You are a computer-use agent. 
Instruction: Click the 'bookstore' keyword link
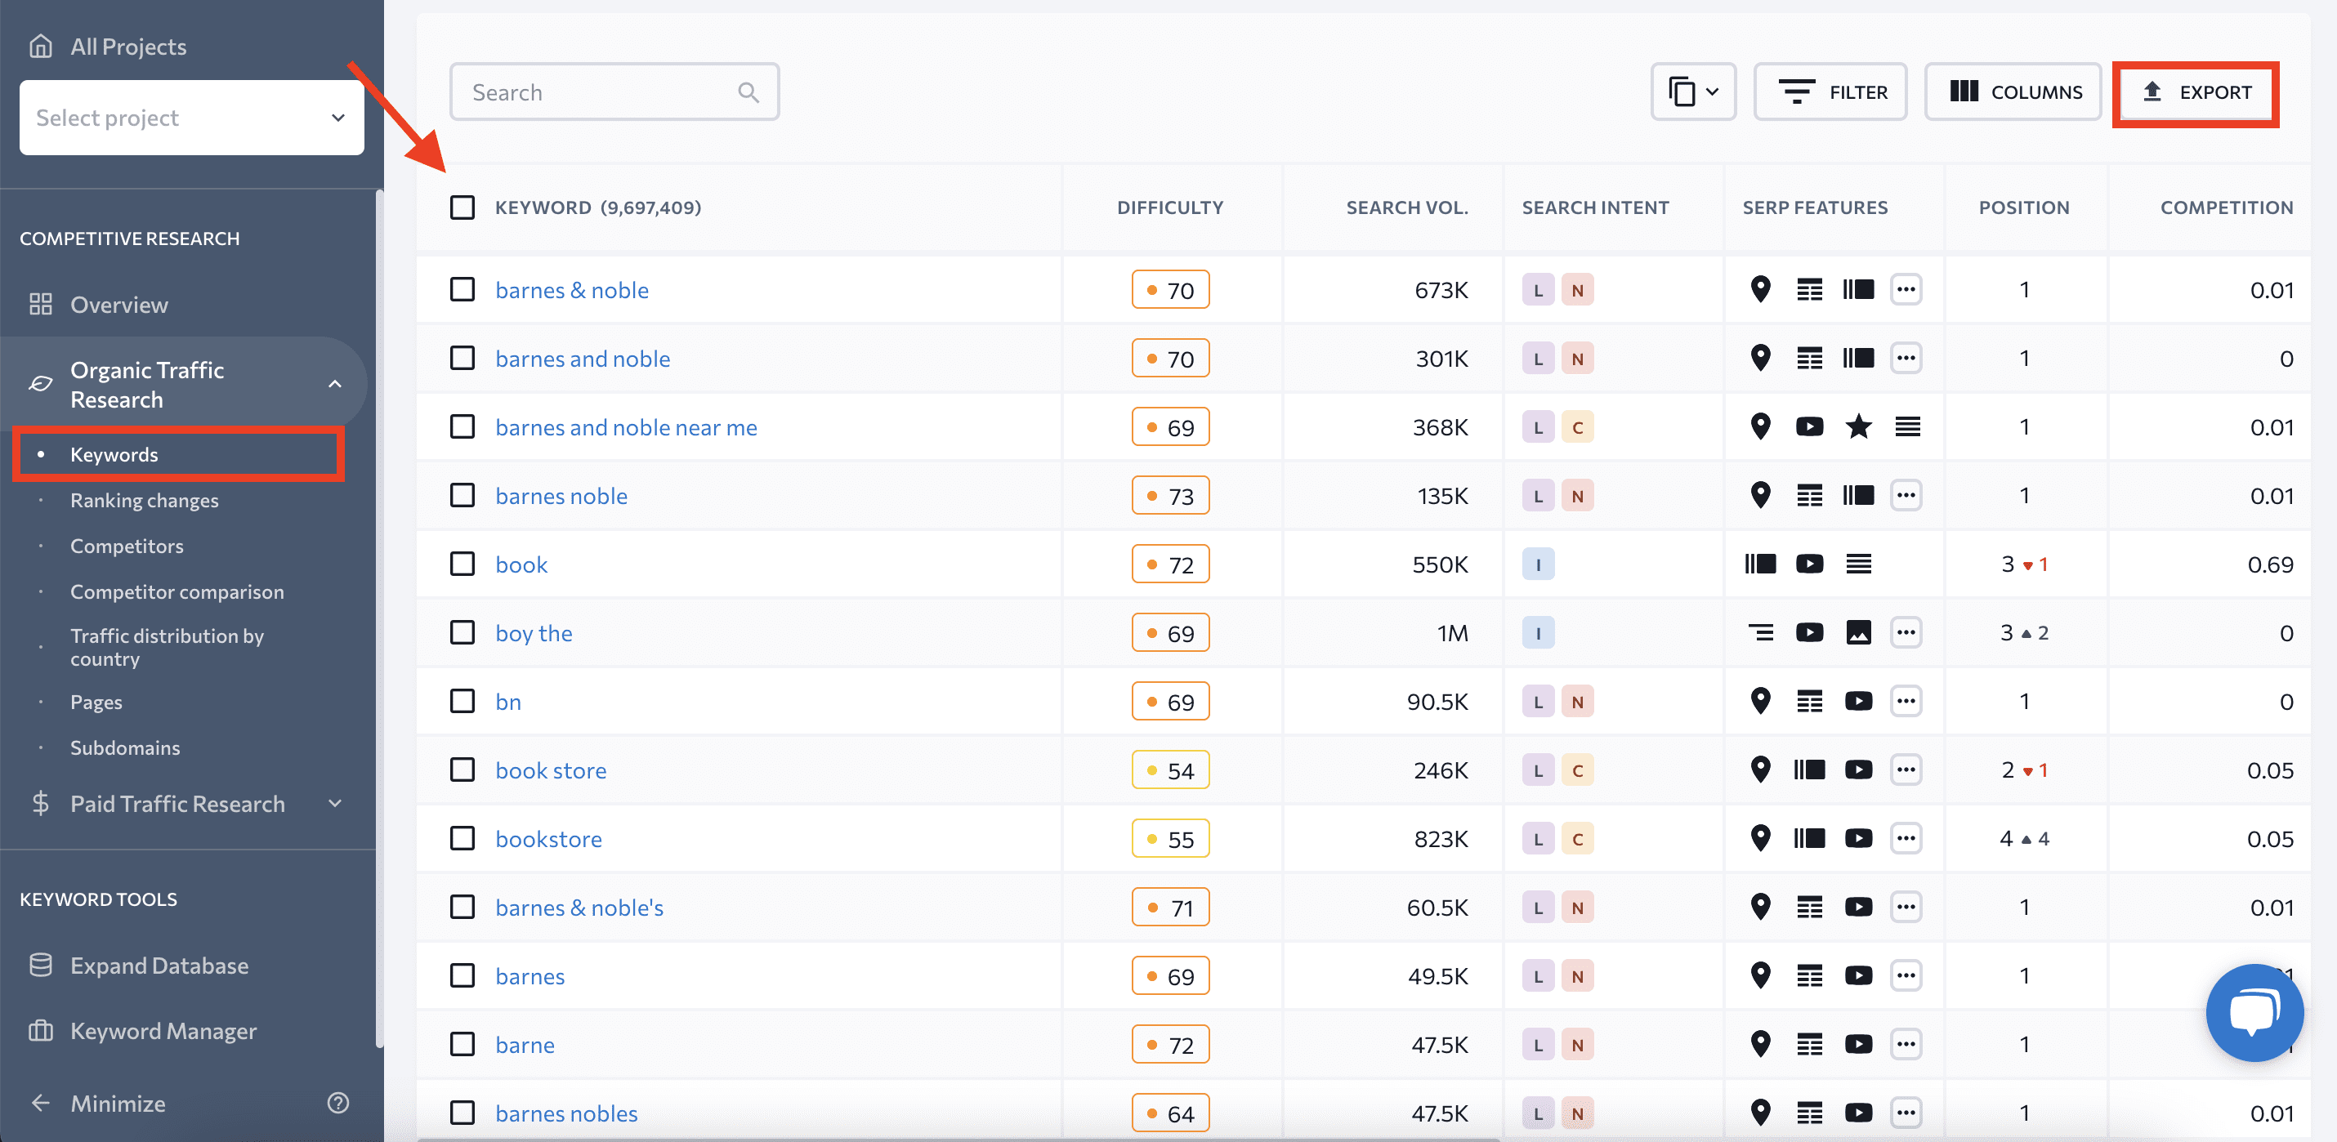(548, 838)
